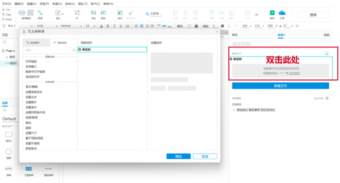Screen dimensions: 340x183
Task: Click the add mouse-over interaction style link
Action: tap(255, 110)
